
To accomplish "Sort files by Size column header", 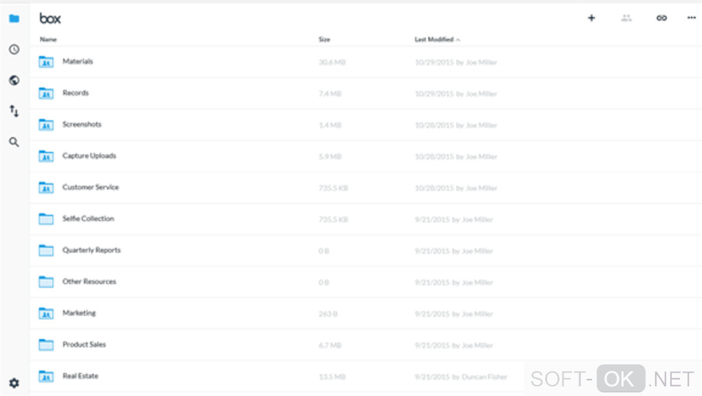I will (324, 40).
